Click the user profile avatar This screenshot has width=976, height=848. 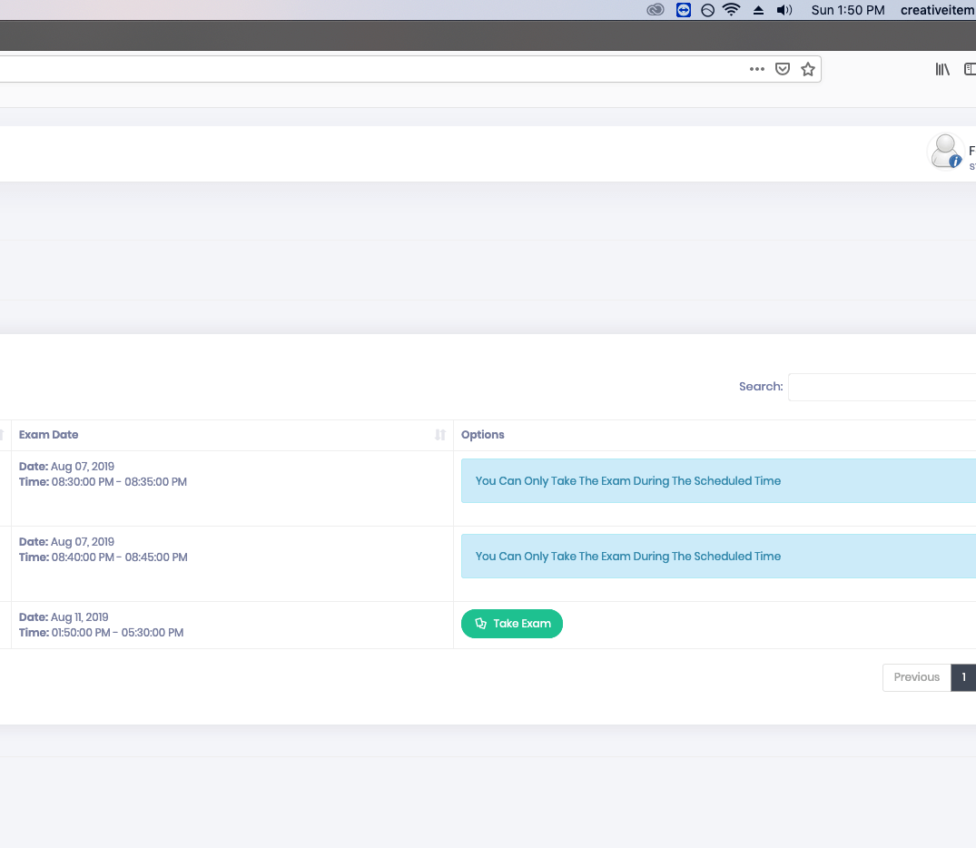[945, 152]
